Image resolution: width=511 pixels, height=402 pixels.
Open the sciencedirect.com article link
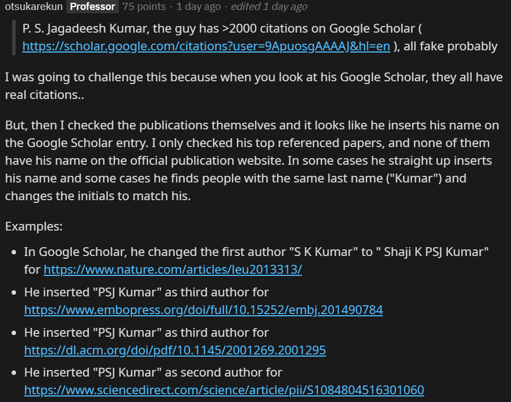tap(224, 390)
